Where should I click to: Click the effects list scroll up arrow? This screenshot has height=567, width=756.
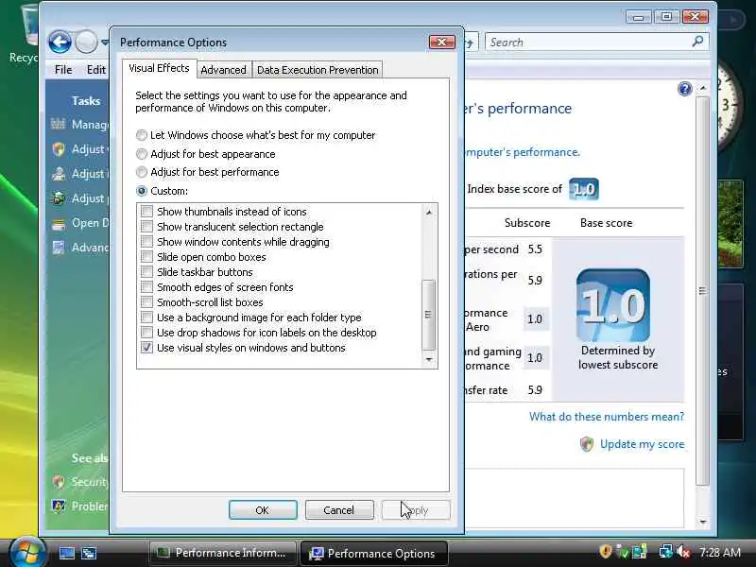pyautogui.click(x=429, y=212)
